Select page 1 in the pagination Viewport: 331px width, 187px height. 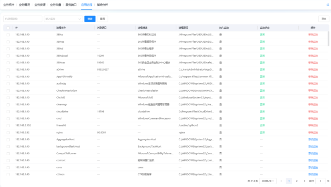289,181
